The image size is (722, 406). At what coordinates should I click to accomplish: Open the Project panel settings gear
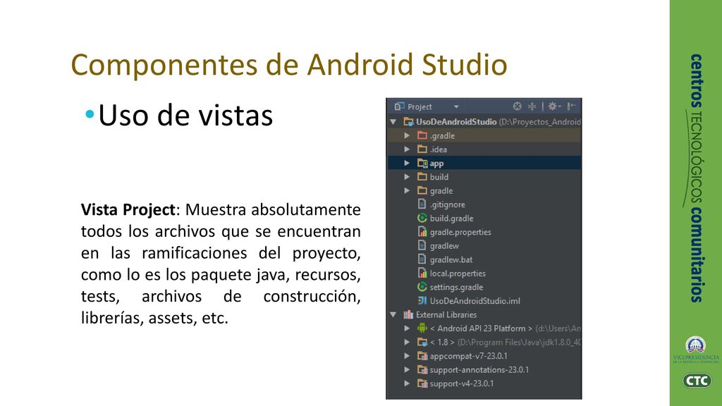pyautogui.click(x=554, y=106)
